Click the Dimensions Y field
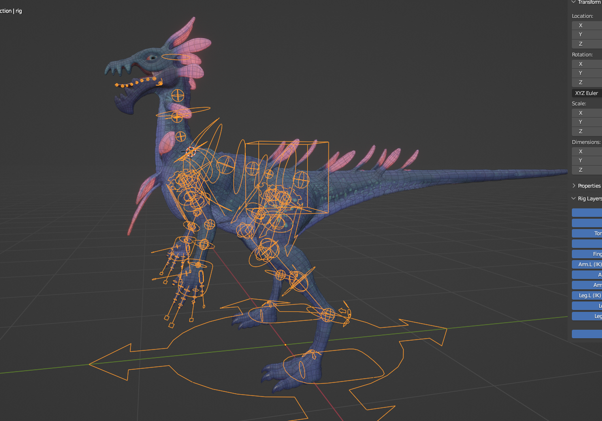Viewport: 602px width, 421px height. (x=587, y=160)
